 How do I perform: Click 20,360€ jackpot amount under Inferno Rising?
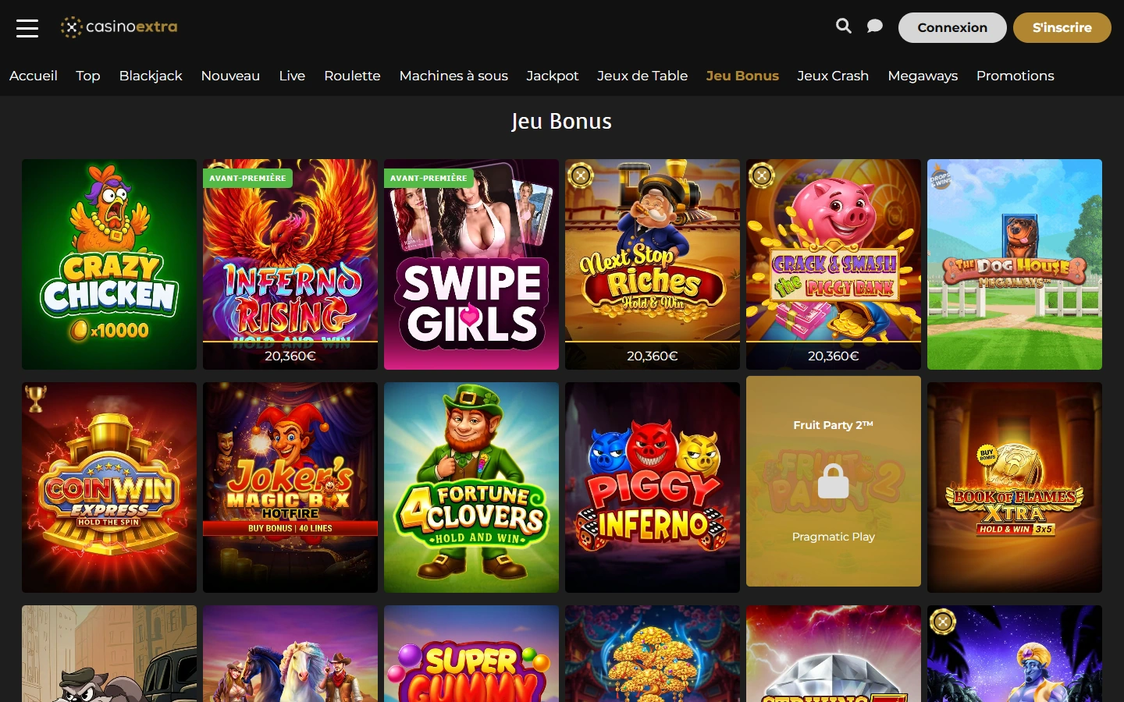click(290, 356)
